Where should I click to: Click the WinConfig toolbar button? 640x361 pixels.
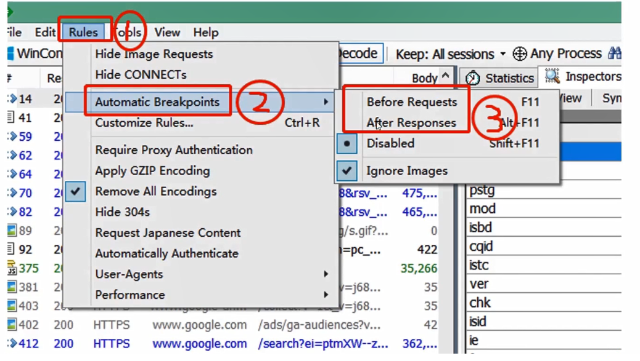click(36, 54)
